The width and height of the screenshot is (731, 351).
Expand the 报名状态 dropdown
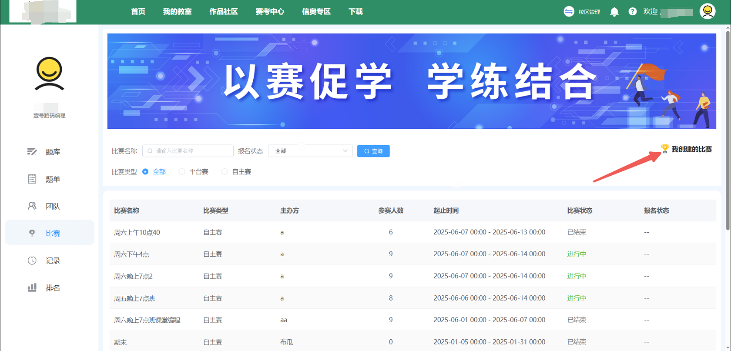(310, 151)
